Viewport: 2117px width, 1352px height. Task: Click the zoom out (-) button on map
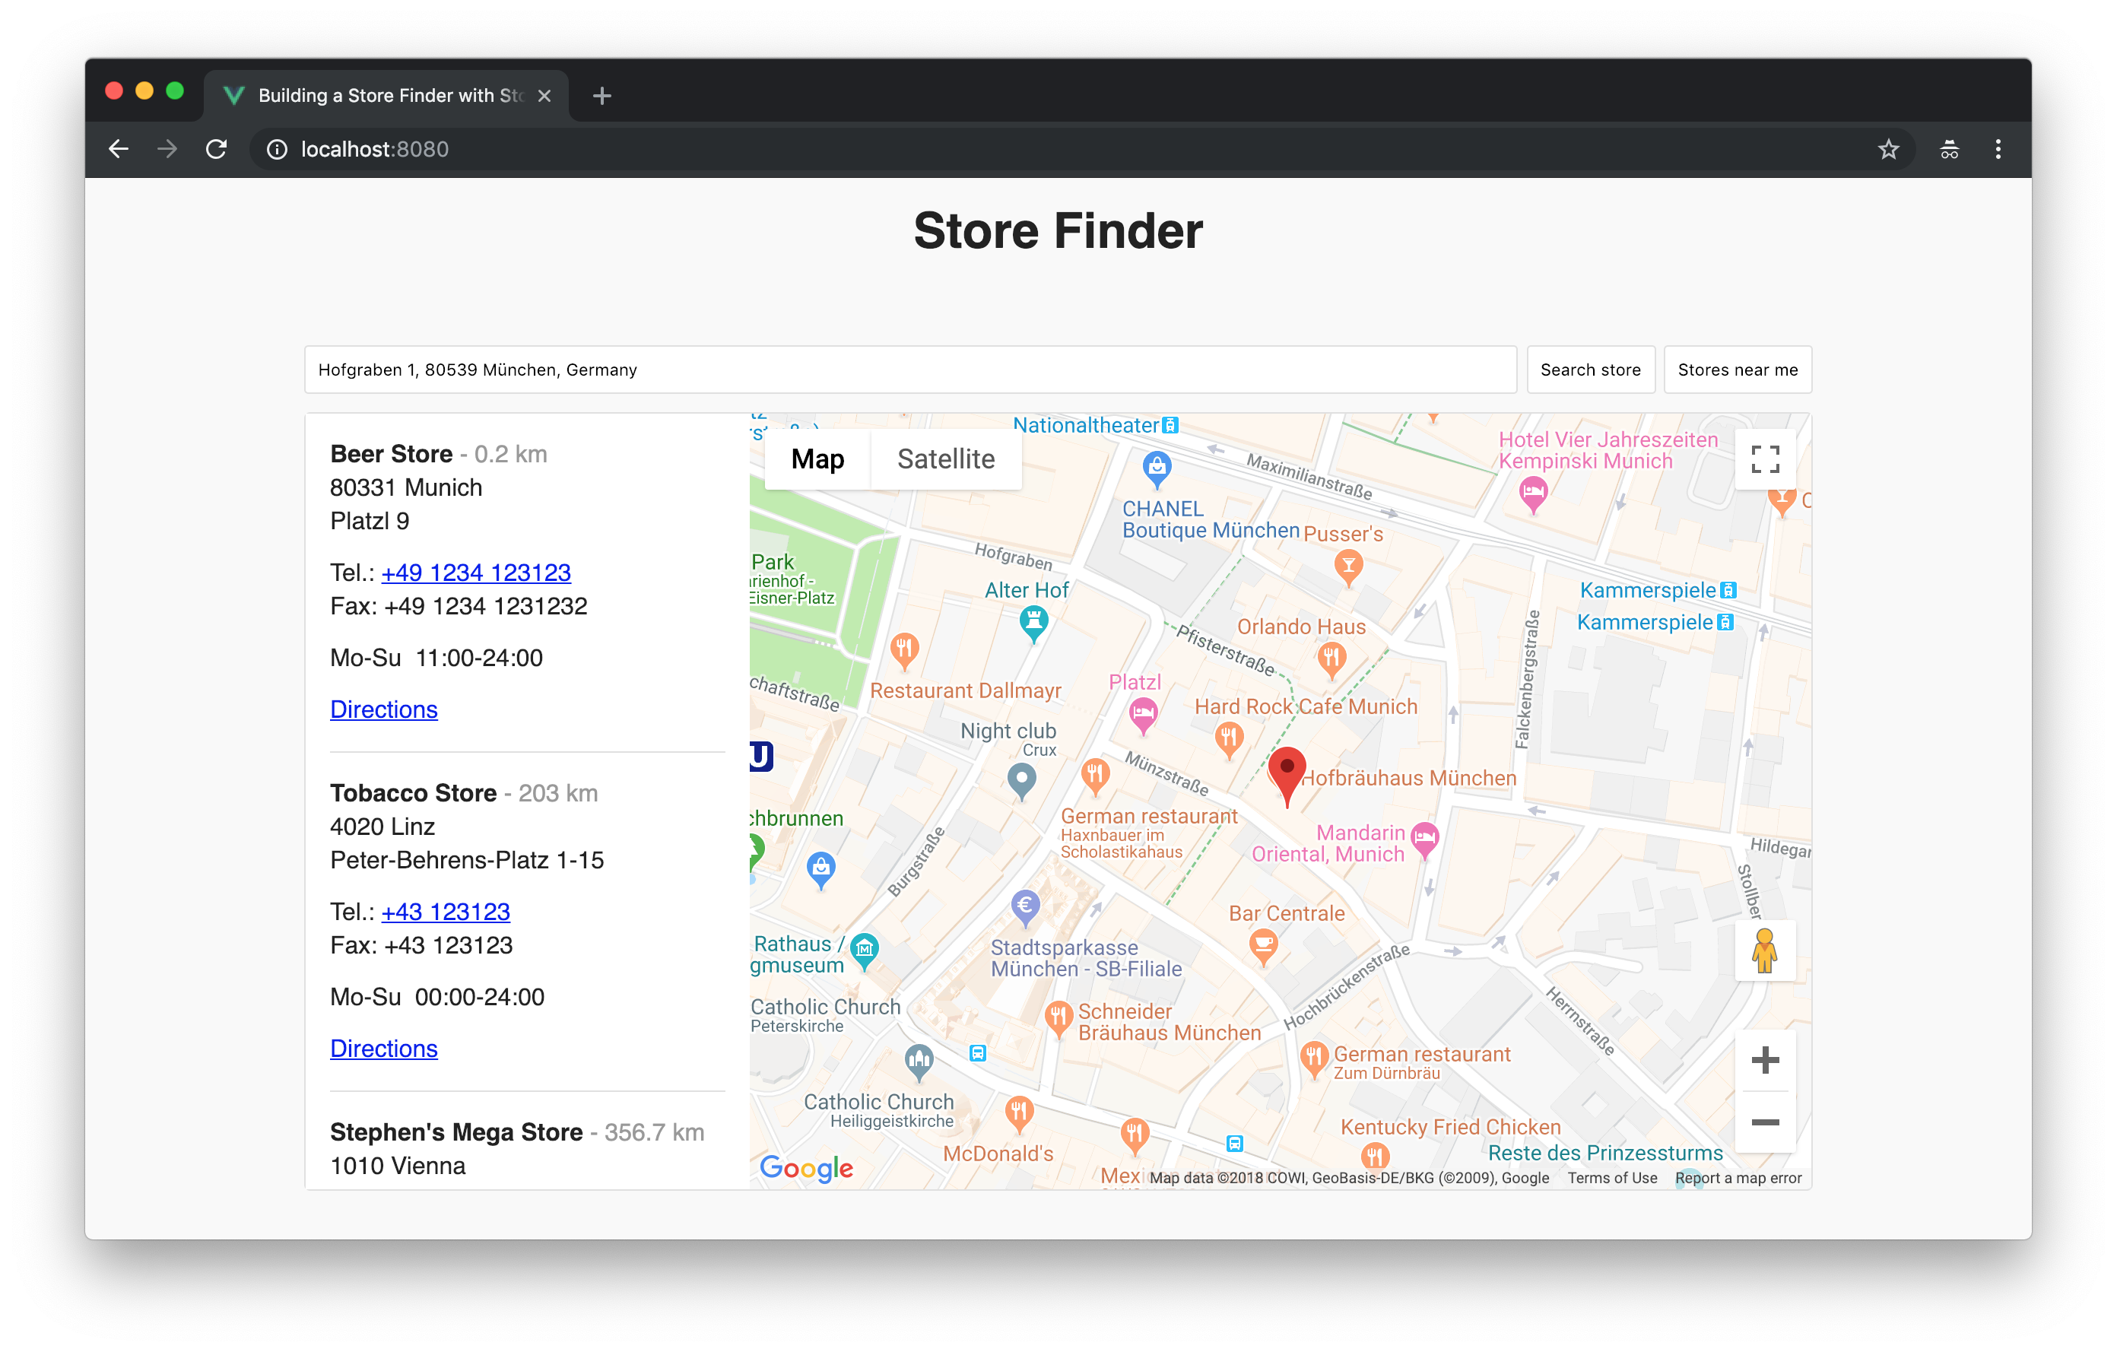point(1765,1124)
